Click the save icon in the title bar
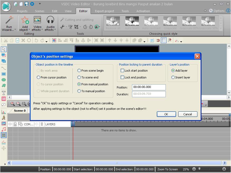 [26, 4]
